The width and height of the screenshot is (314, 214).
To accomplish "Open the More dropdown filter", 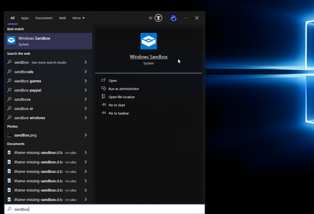I will click(78, 18).
